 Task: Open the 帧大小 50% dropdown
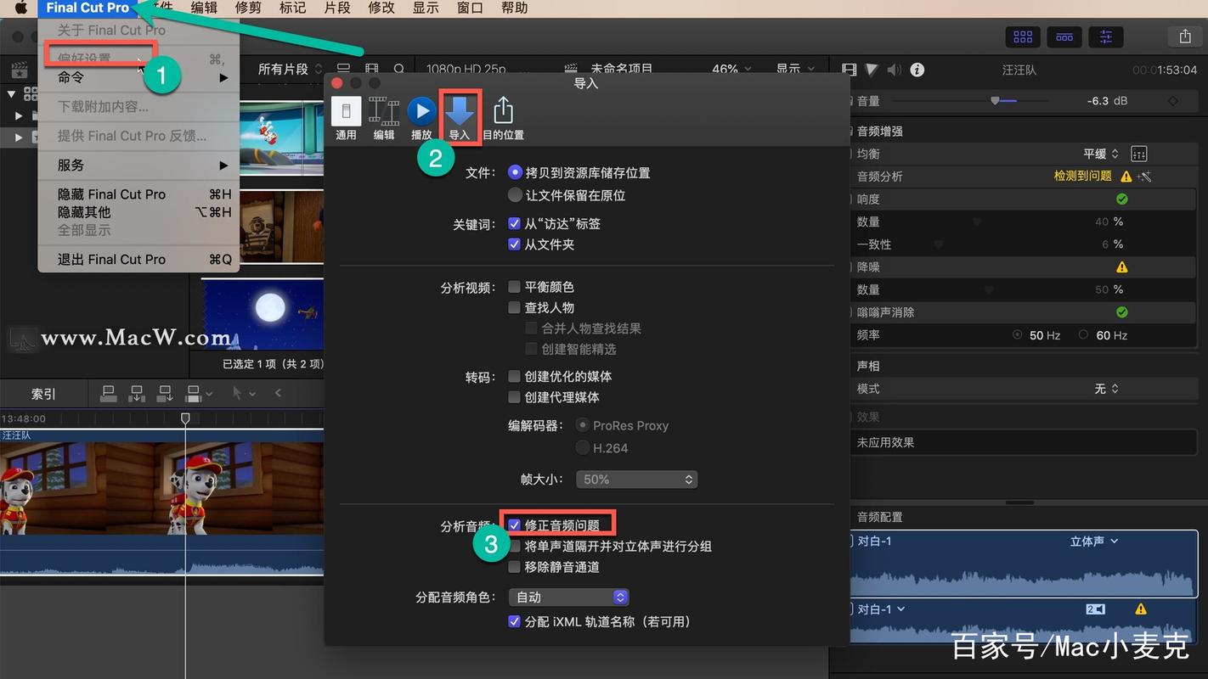(x=636, y=480)
